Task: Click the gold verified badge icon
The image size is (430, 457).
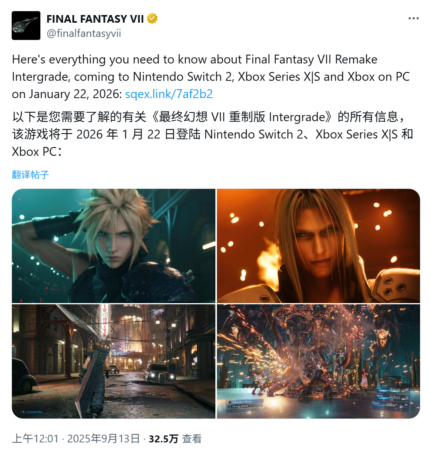Action: 152,18
